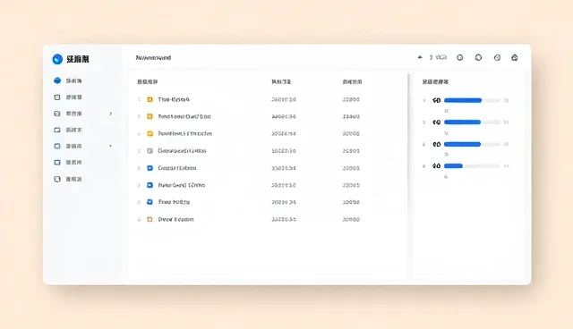Open the name text of the third table row
Image resolution: width=573 pixels, height=329 pixels.
click(x=185, y=134)
